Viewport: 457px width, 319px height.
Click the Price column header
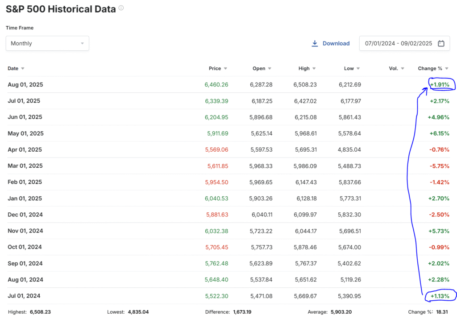(215, 68)
